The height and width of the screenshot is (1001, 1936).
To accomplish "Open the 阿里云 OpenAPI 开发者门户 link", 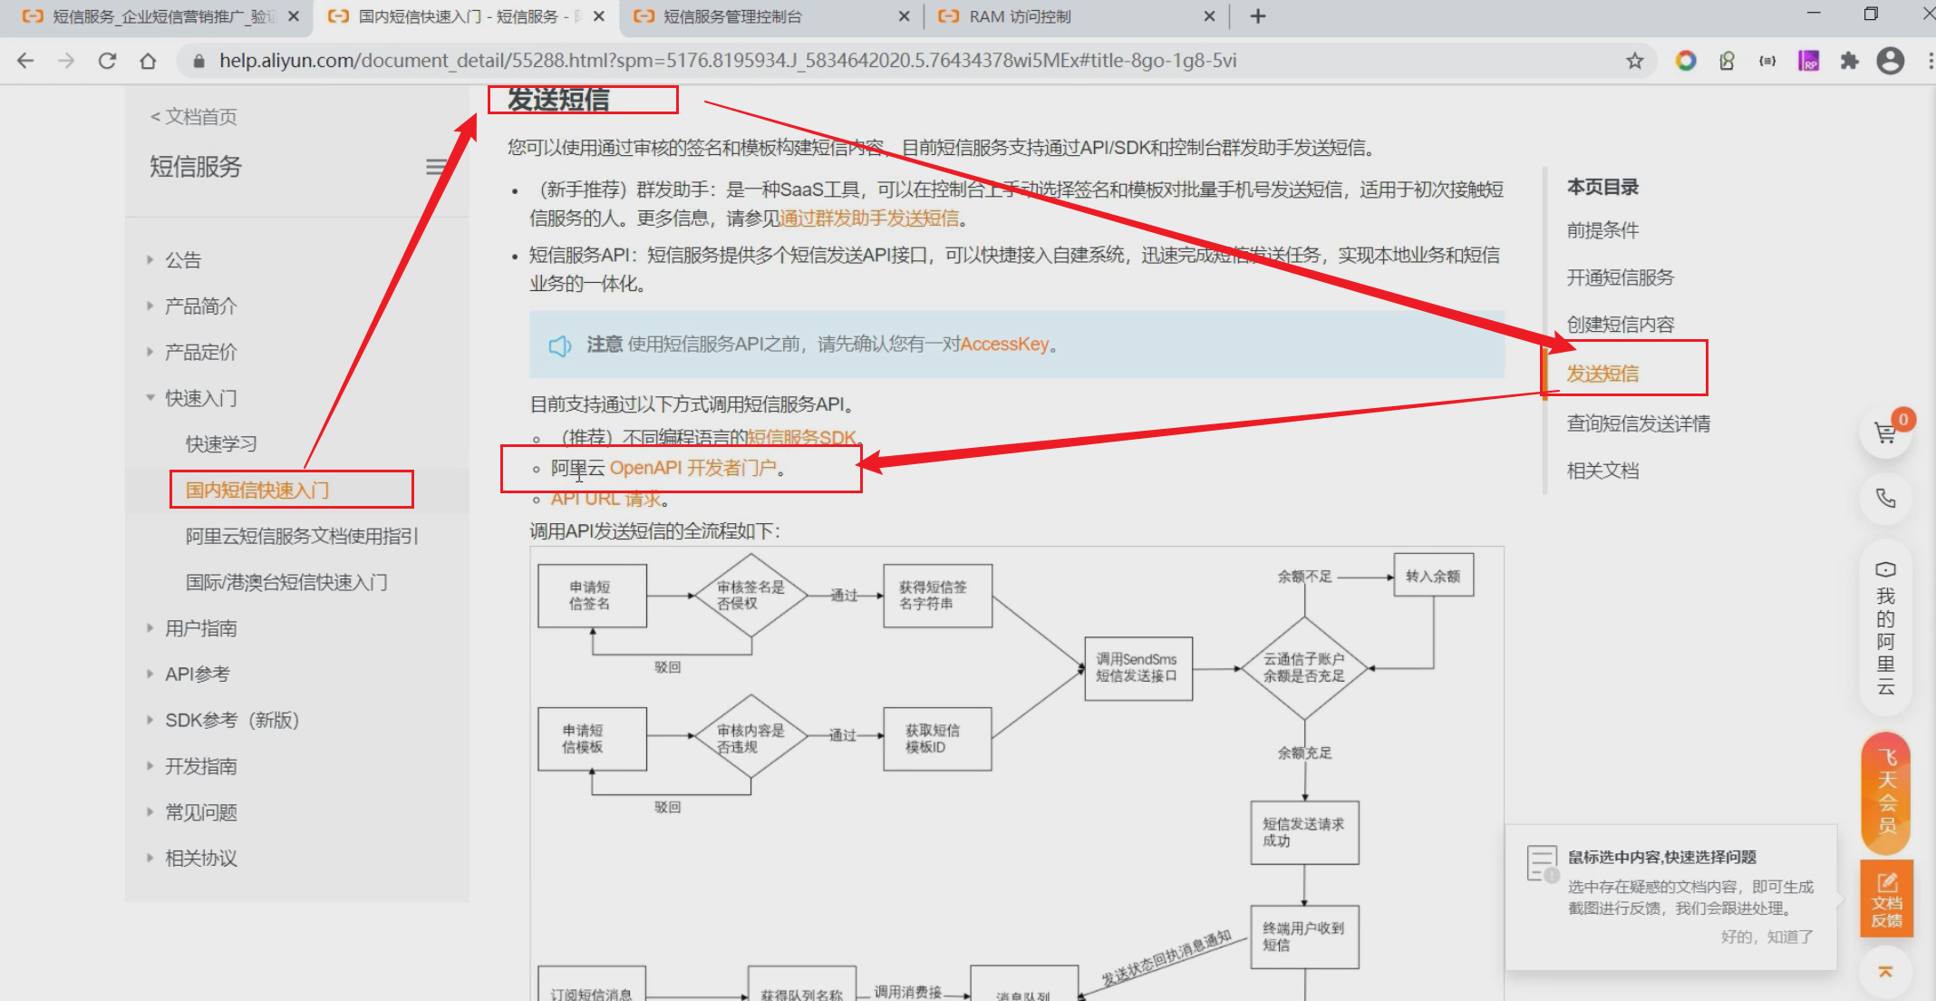I will tap(692, 468).
